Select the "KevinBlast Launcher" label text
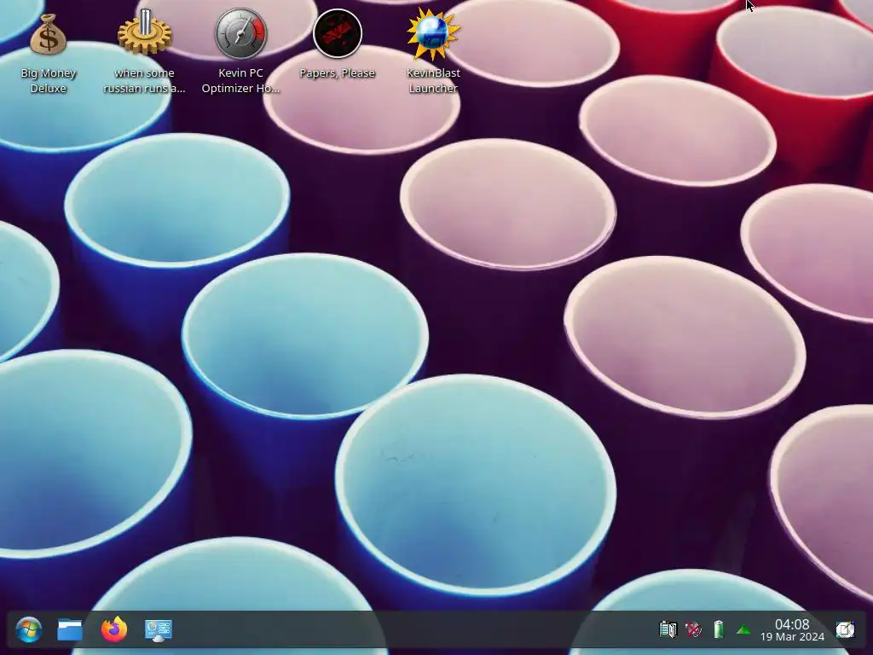873x655 pixels. coord(433,81)
